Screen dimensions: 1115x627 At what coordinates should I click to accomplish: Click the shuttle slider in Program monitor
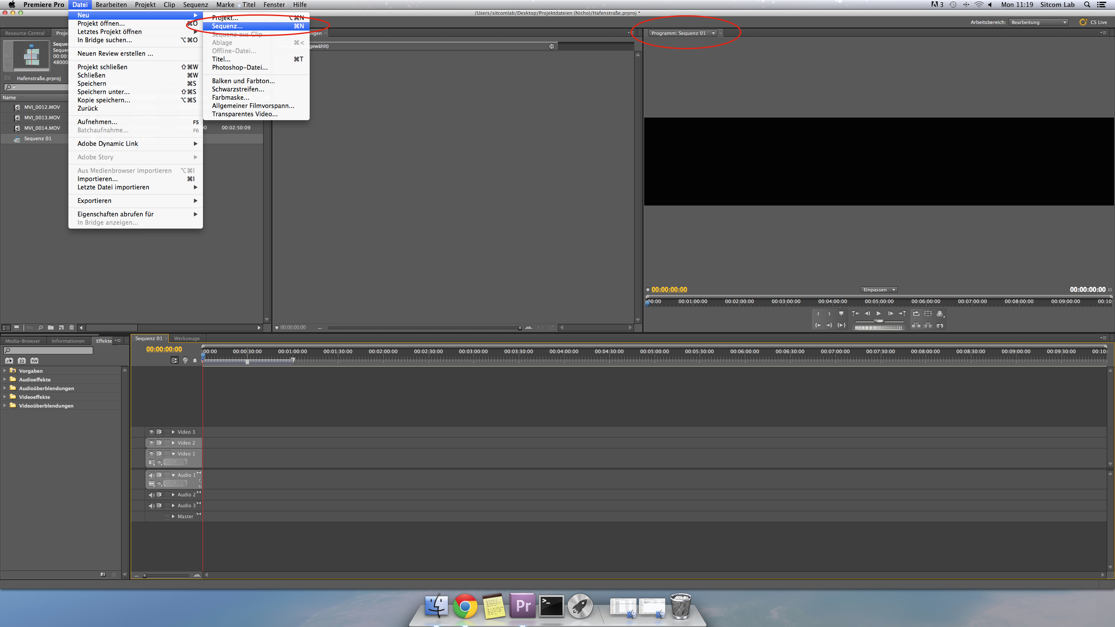(879, 321)
